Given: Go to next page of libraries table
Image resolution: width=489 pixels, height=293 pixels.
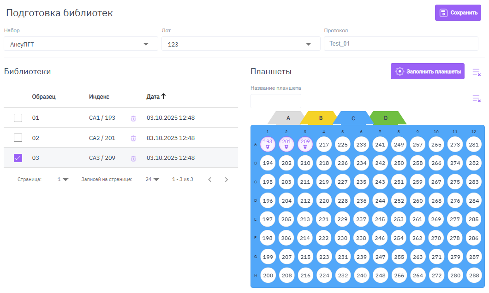Looking at the screenshot, I should pyautogui.click(x=226, y=180).
